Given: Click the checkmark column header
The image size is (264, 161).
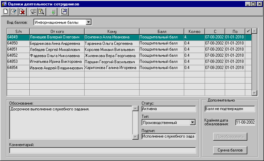Looking at the screenshot, I should 248,31.
